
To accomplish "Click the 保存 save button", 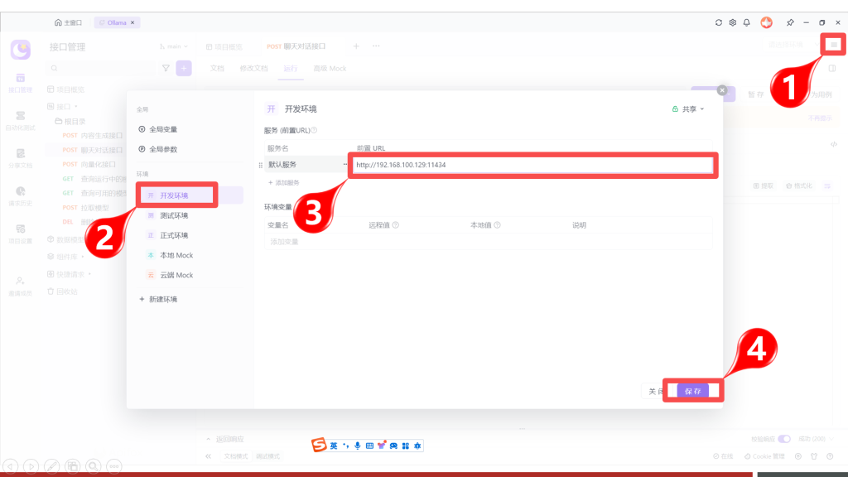I will coord(693,391).
